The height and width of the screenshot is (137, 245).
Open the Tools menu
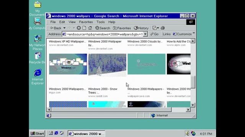pos(100,22)
